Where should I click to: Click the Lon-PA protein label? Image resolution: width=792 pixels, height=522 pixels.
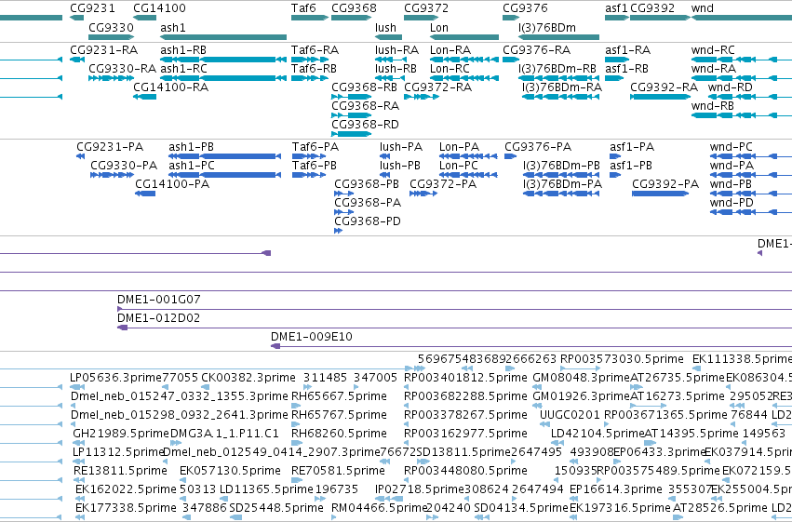(459, 147)
